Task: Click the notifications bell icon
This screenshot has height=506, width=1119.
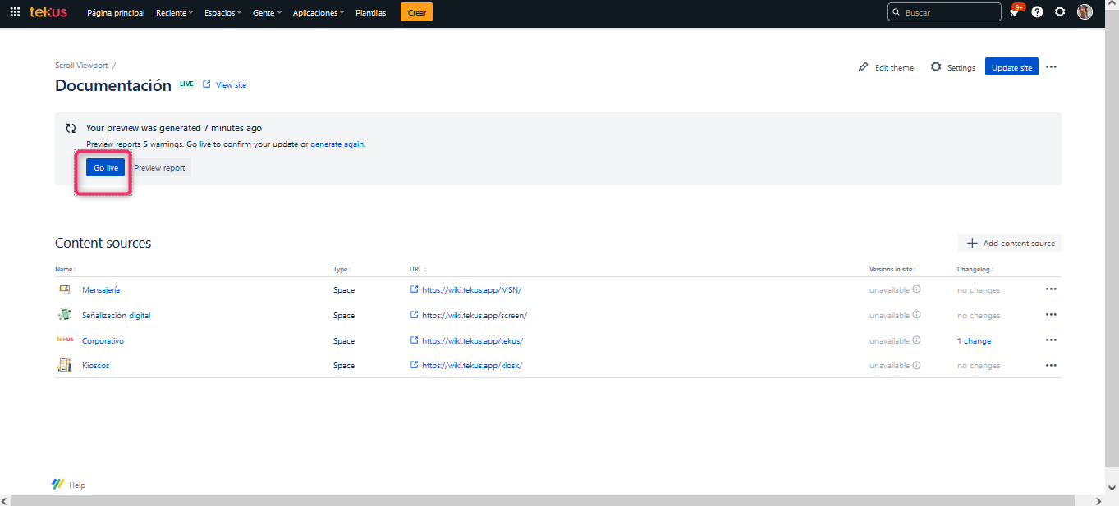Action: (1014, 12)
